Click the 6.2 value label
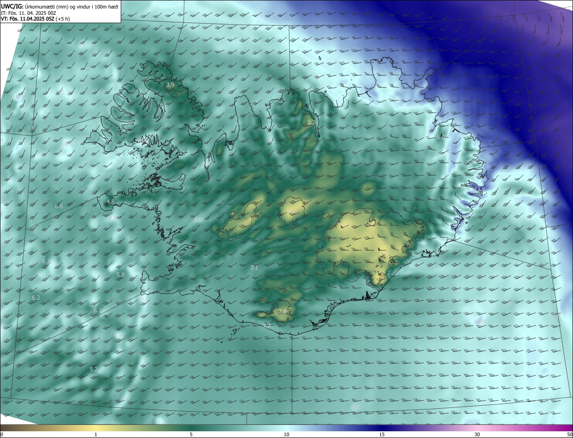The image size is (573, 438). (36, 298)
